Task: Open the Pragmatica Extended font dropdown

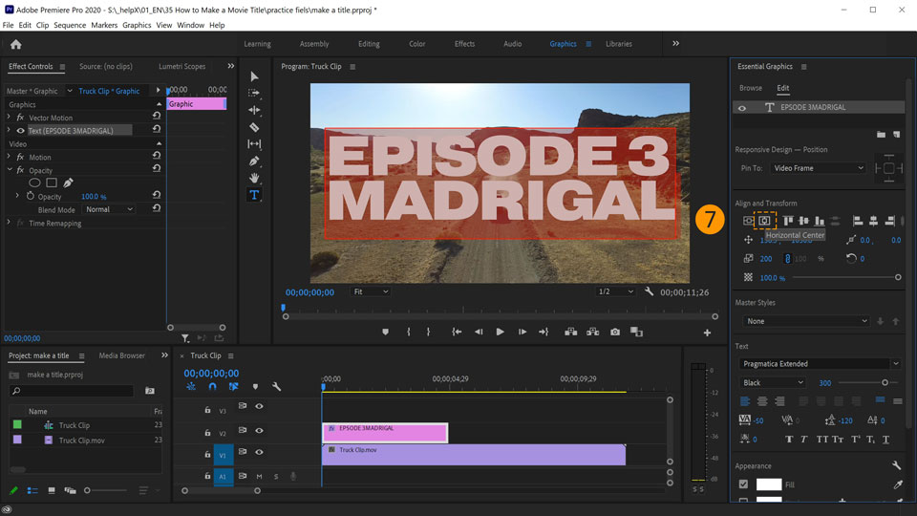Action: [820, 364]
